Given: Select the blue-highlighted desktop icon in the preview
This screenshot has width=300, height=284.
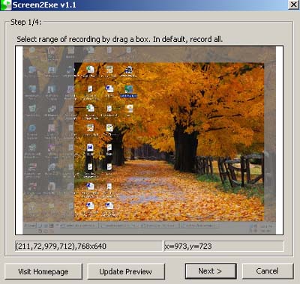Looking at the screenshot, I should [128, 91].
